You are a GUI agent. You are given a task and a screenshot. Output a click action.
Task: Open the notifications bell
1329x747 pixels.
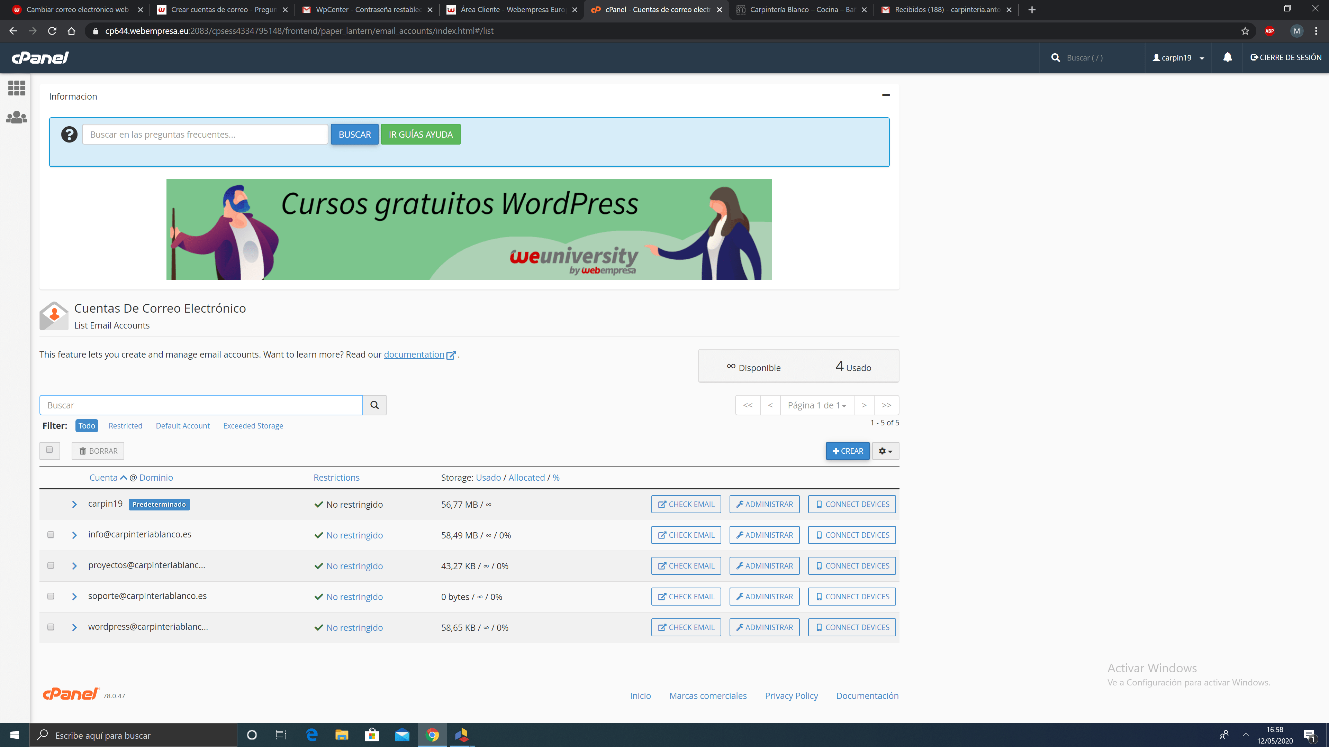coord(1227,57)
